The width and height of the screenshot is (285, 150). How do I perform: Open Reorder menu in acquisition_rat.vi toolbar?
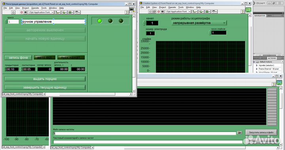point(78,12)
